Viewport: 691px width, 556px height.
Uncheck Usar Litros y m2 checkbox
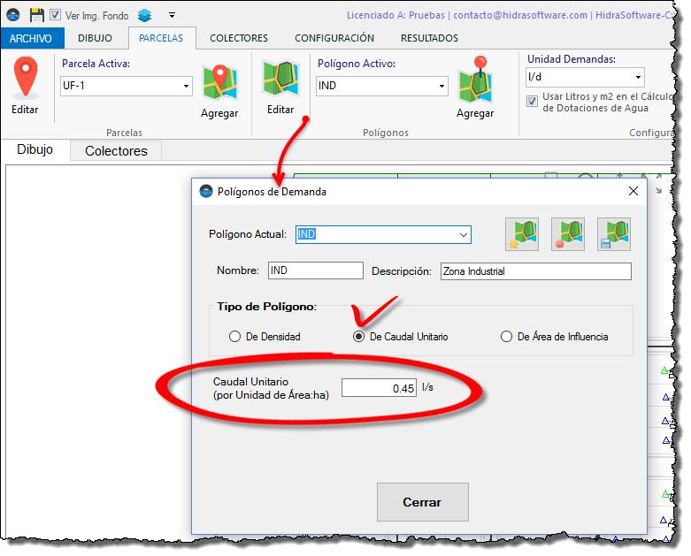pos(533,101)
